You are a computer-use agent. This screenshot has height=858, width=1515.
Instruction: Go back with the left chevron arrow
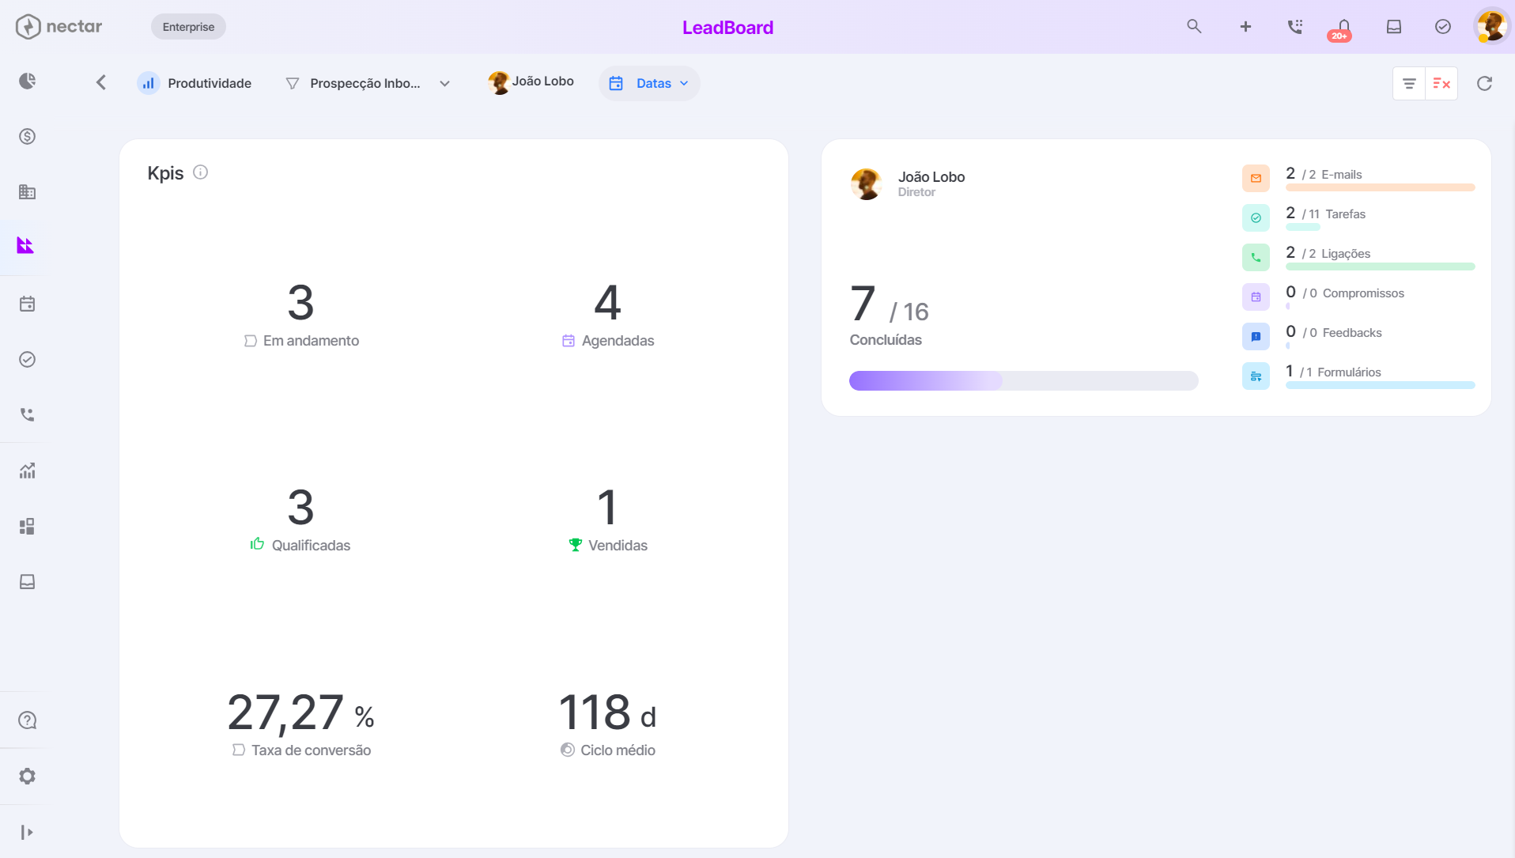(101, 83)
